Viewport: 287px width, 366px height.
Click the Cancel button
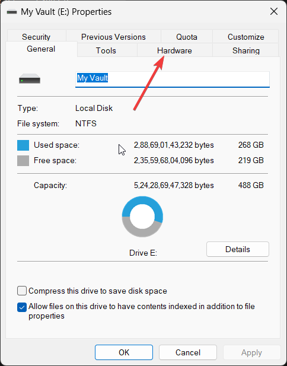pyautogui.click(x=188, y=352)
